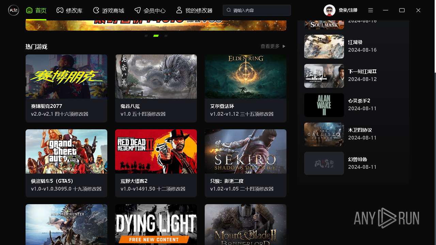Click 'v1.02-v1.05 二十四项修改器' text
436x245 pixels.
tap(242, 189)
